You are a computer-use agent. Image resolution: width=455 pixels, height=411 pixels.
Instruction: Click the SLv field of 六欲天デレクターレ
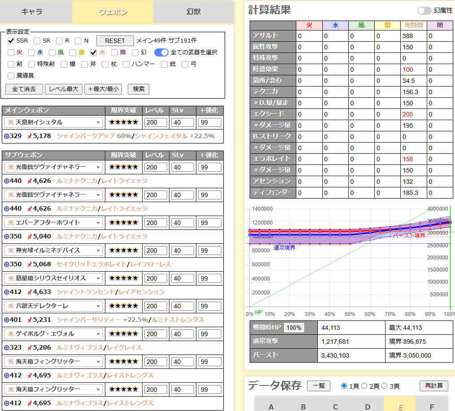click(182, 306)
